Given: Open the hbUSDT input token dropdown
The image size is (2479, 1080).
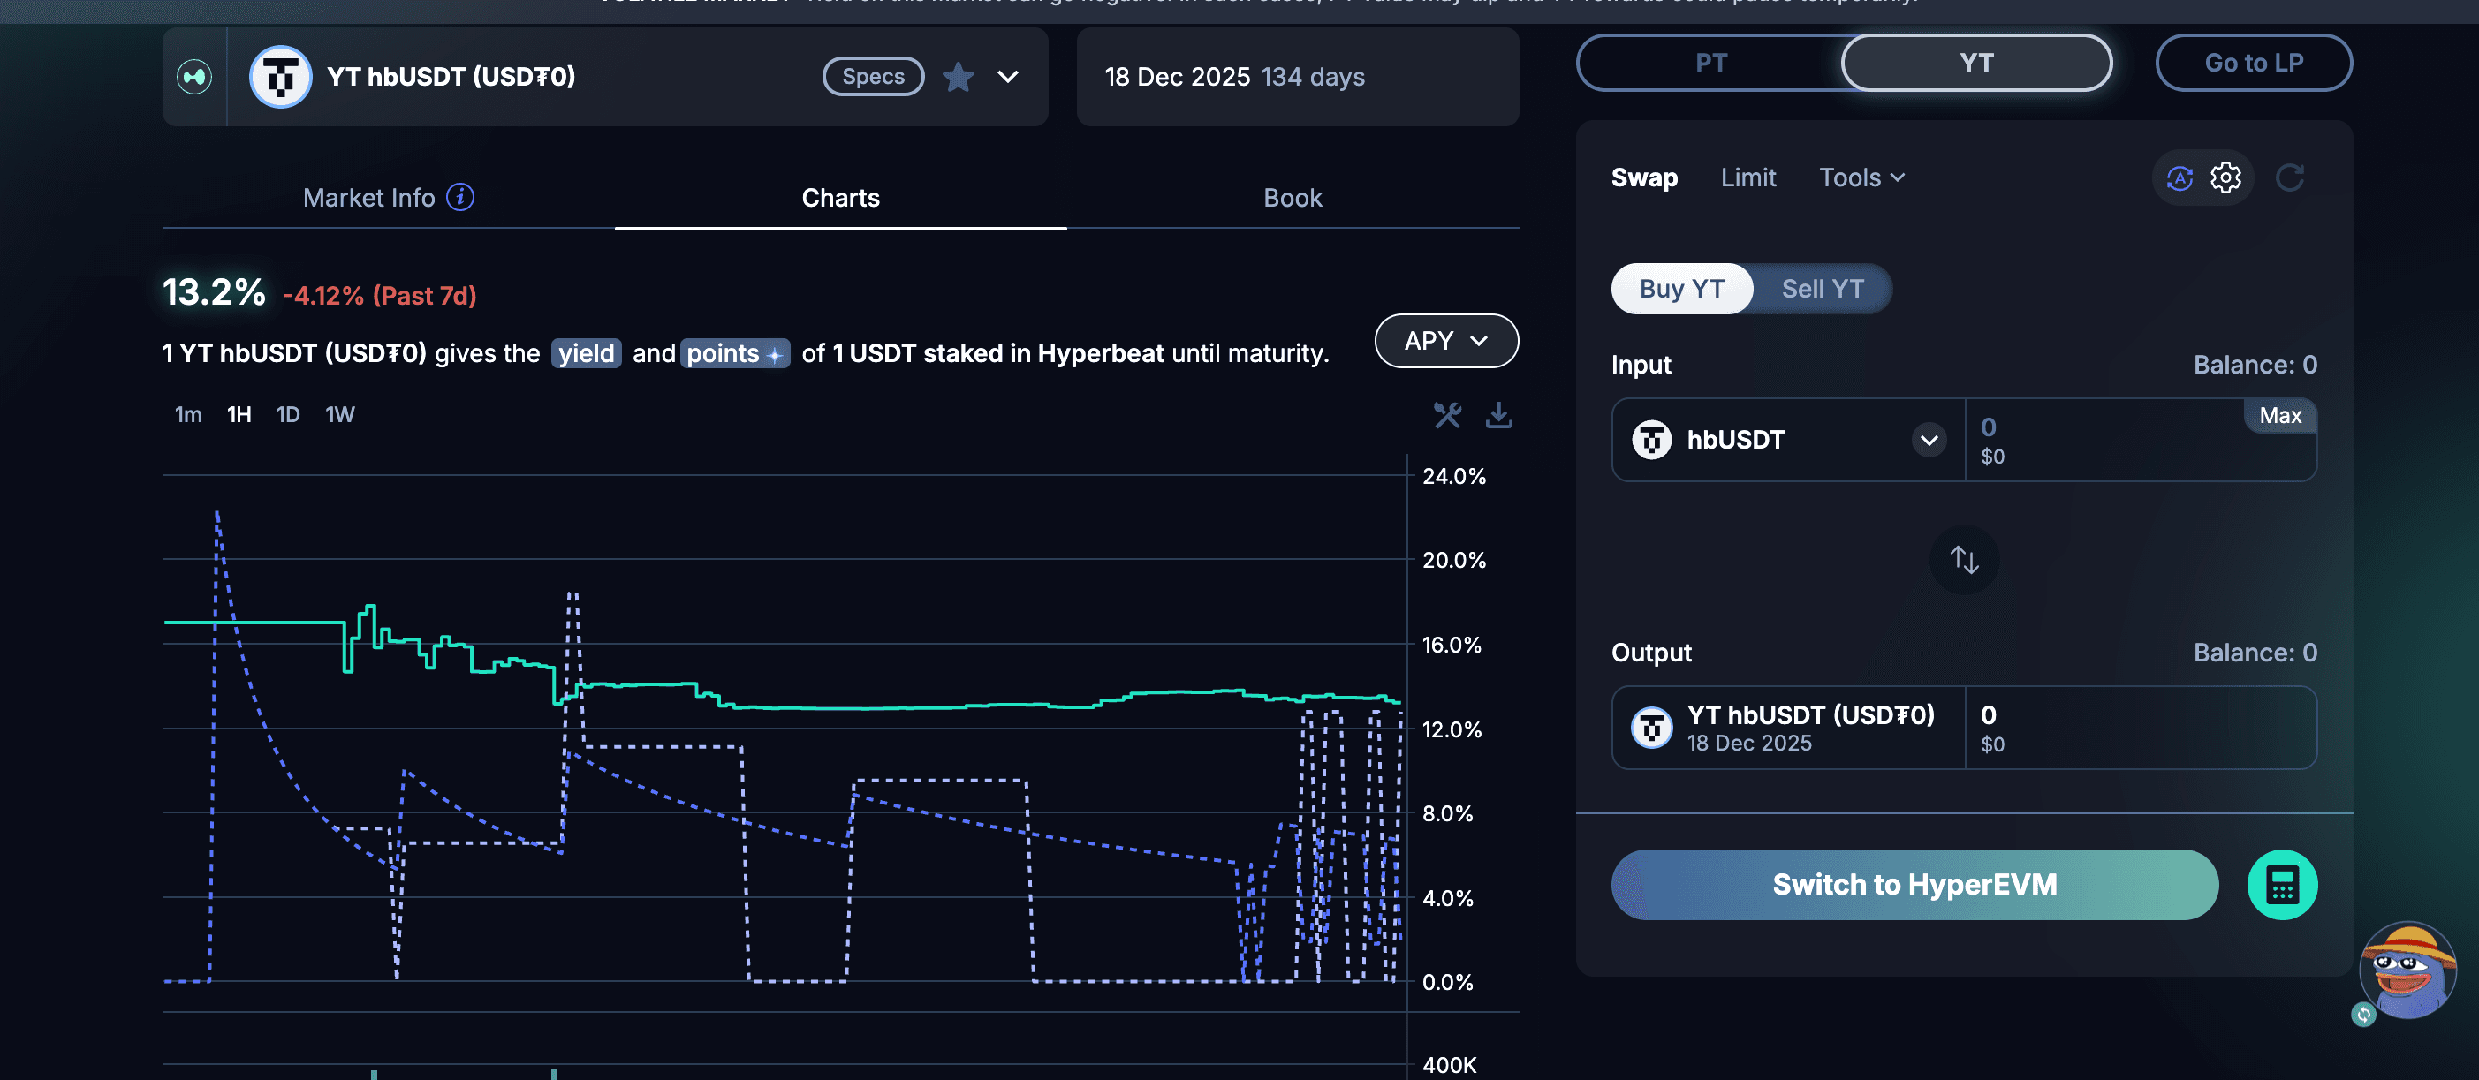Looking at the screenshot, I should [1788, 440].
